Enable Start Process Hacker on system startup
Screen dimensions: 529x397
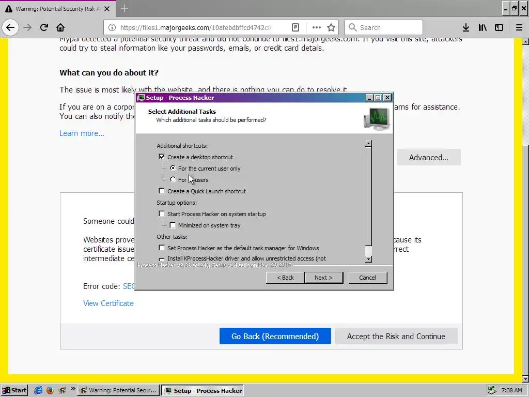(x=162, y=213)
